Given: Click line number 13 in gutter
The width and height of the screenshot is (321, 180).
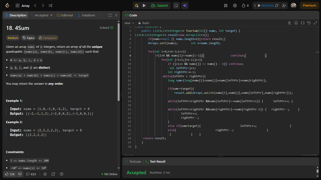Looking at the screenshot, I should click(129, 76).
